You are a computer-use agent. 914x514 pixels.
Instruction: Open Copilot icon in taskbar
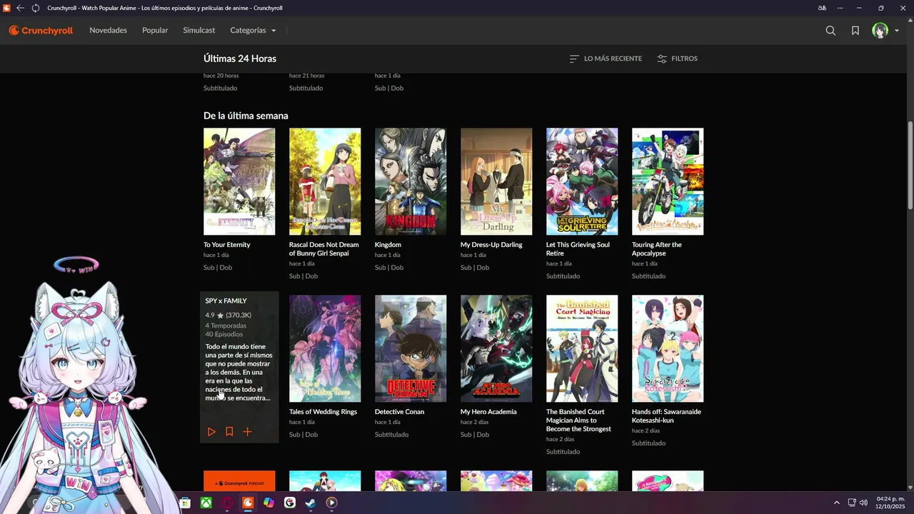tap(268, 503)
